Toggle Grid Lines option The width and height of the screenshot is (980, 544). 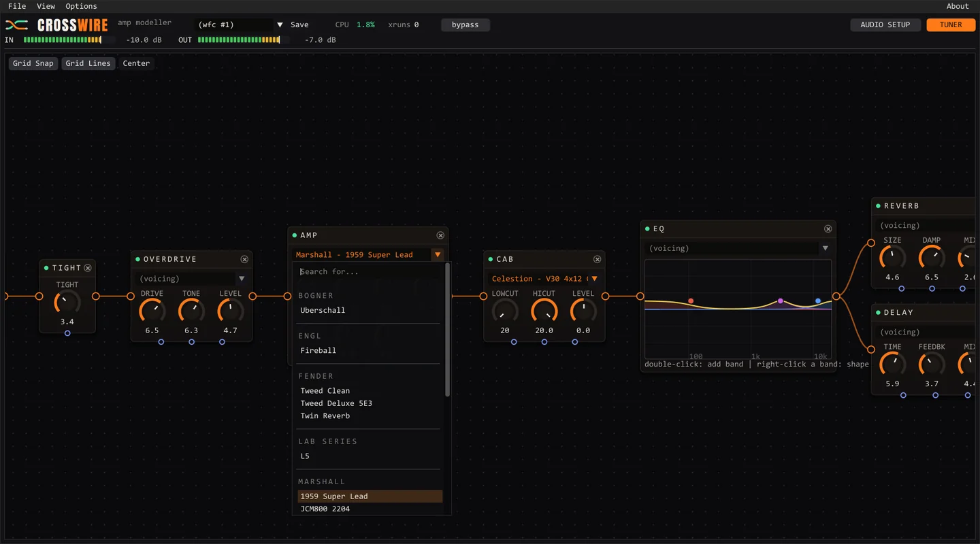[88, 63]
